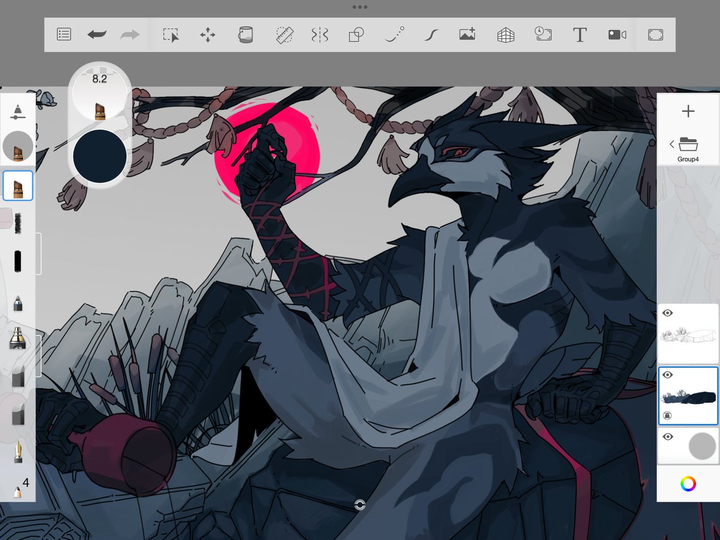Collapse Group4 using the chevron arrow
The width and height of the screenshot is (720, 540).
point(671,144)
